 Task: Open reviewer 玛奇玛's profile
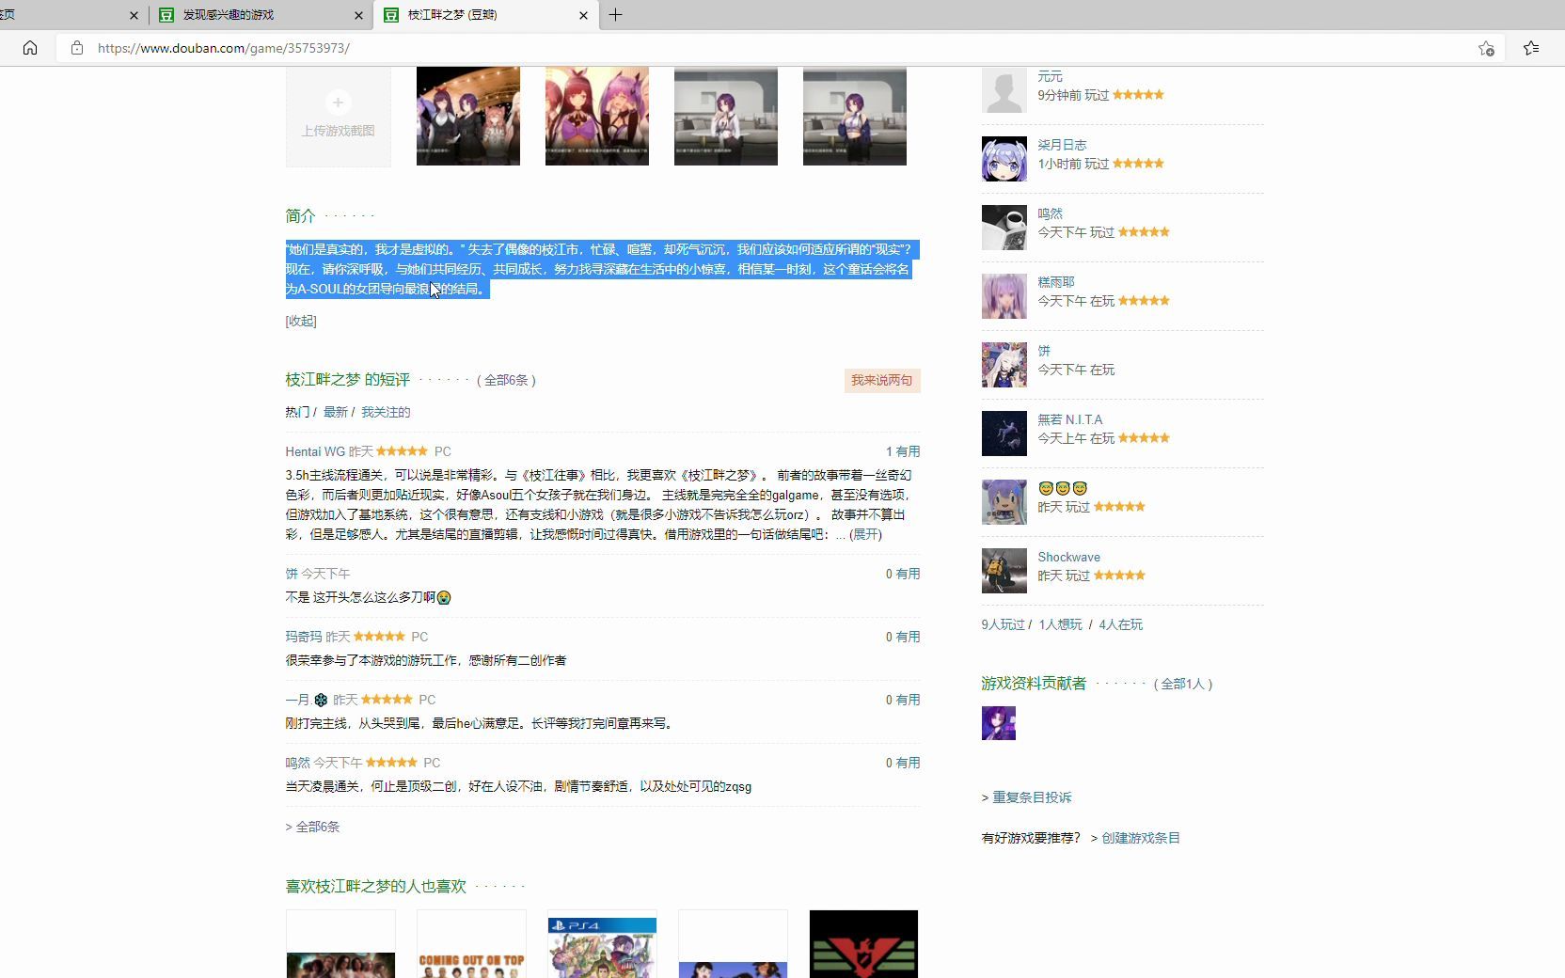coord(304,637)
